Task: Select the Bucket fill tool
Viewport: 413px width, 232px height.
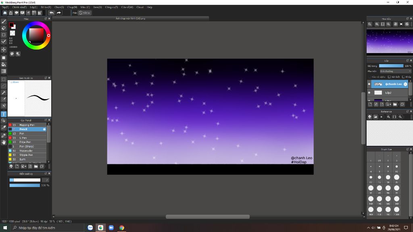Action: (x=4, y=64)
